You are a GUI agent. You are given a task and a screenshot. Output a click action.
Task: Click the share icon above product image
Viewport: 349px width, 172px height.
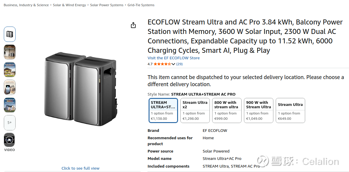click(x=133, y=25)
